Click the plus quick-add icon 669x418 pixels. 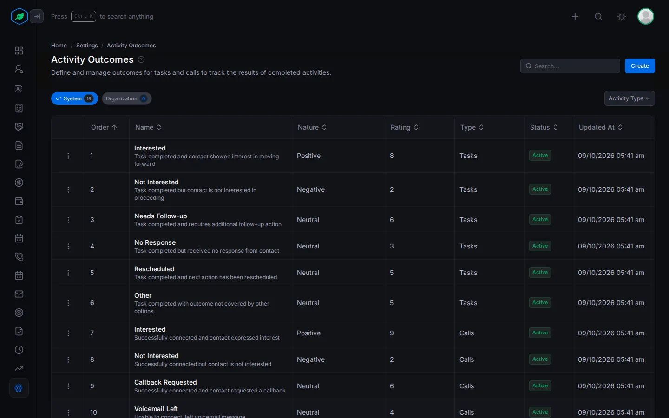point(575,16)
